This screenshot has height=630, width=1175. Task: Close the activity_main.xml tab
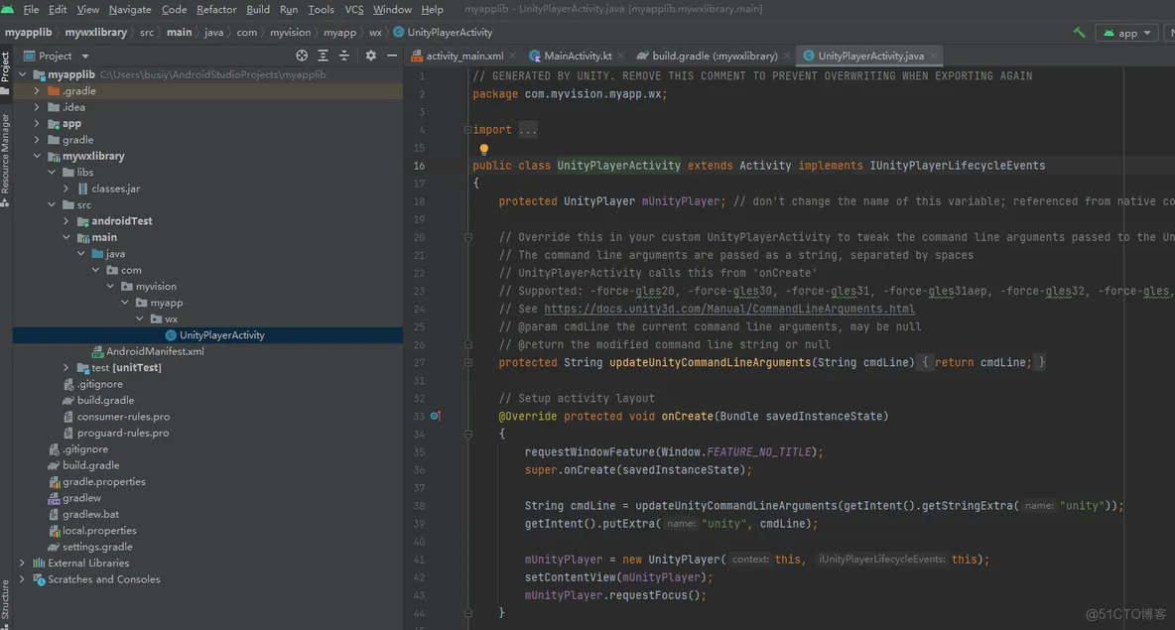point(512,56)
